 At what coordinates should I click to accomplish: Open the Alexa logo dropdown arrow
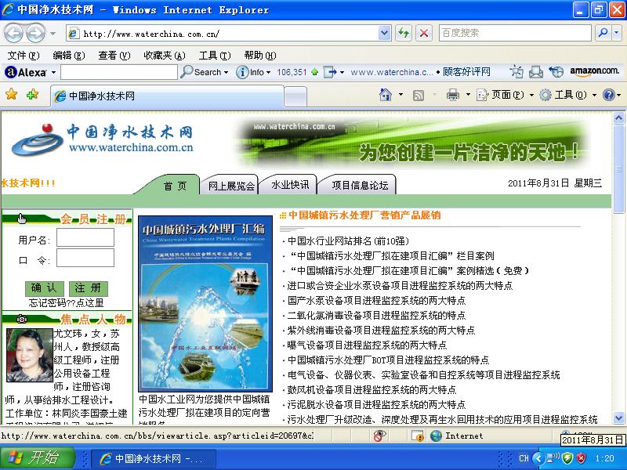pyautogui.click(x=53, y=73)
